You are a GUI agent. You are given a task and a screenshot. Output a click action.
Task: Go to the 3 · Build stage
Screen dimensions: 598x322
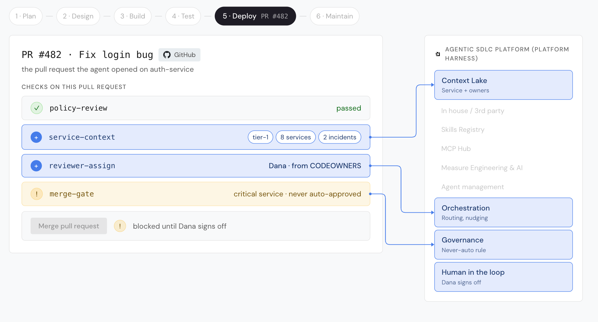(x=133, y=16)
